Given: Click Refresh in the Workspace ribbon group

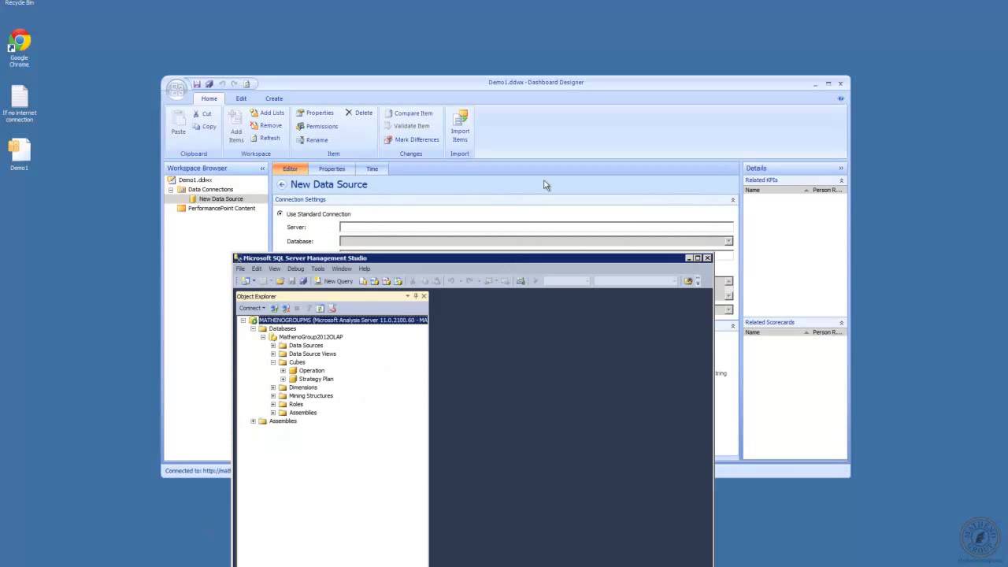Looking at the screenshot, I should point(265,138).
